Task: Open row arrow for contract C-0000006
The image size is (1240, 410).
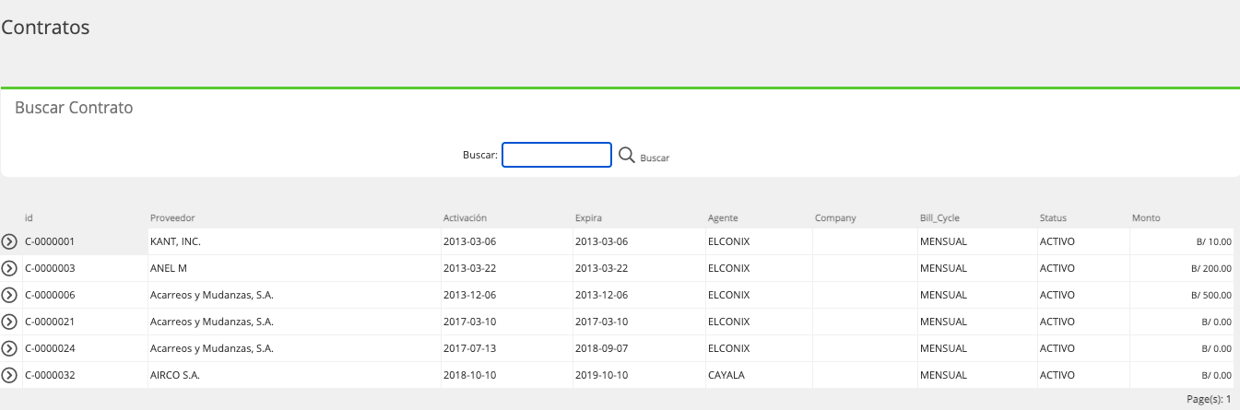Action: point(10,296)
